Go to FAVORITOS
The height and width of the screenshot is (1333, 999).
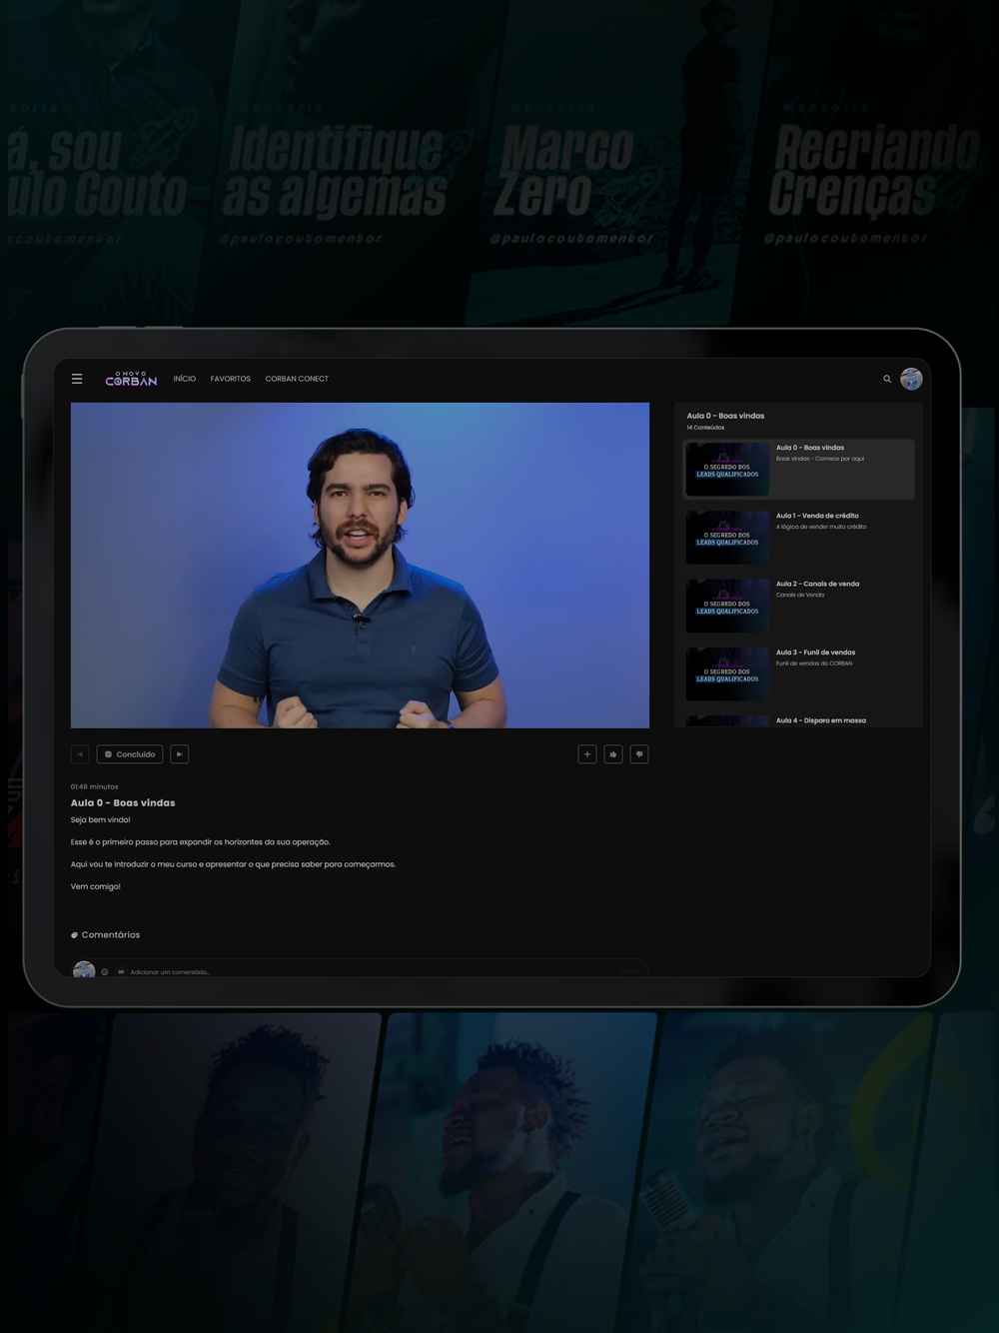tap(231, 379)
